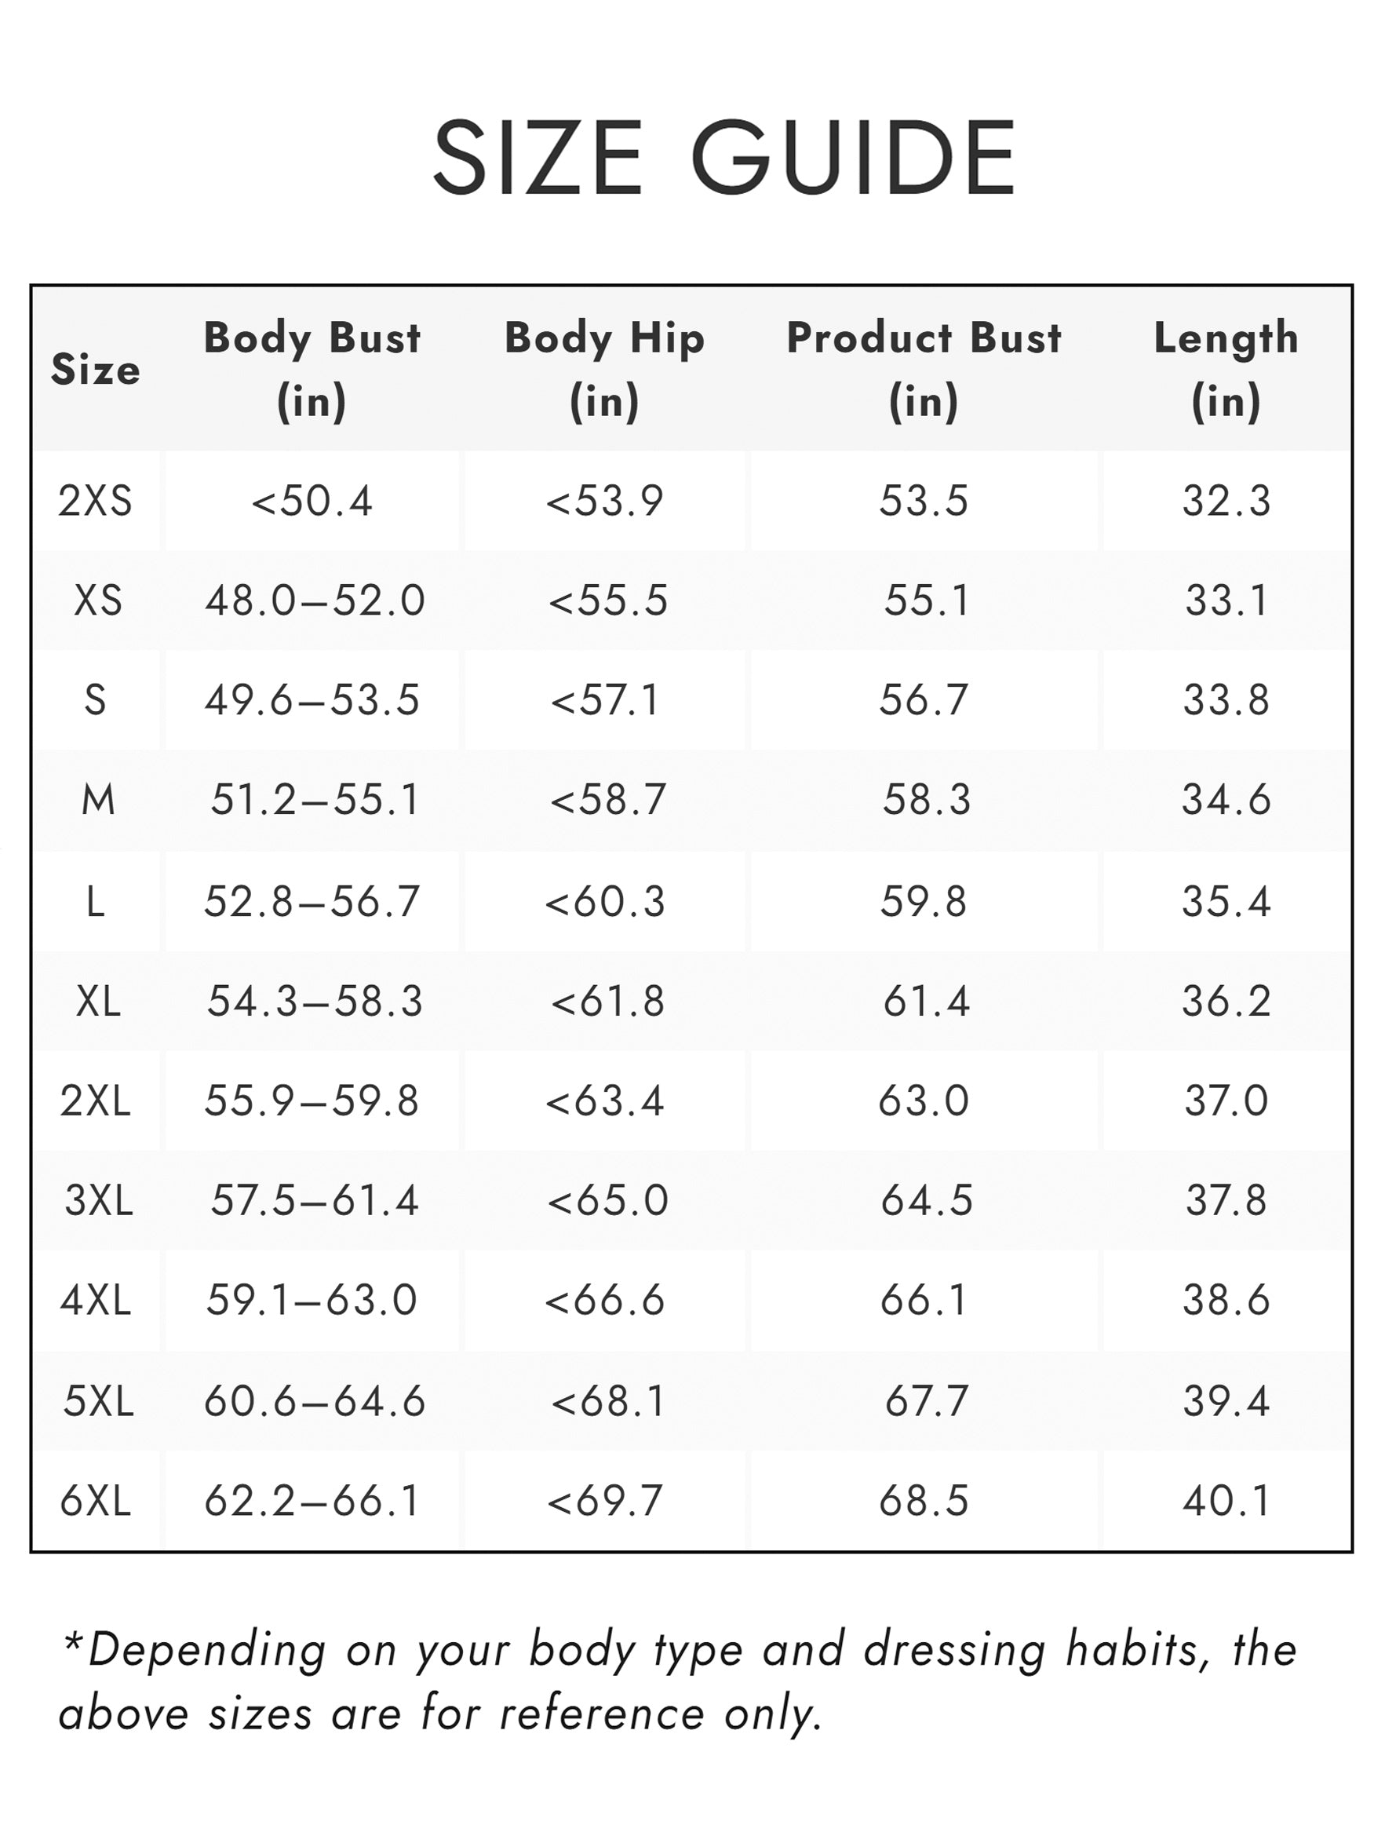Select body hip value <65.0

point(607,1200)
